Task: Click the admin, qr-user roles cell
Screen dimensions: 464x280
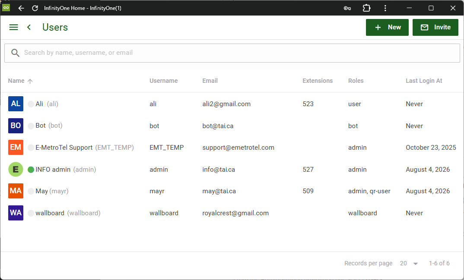Action: pos(369,191)
